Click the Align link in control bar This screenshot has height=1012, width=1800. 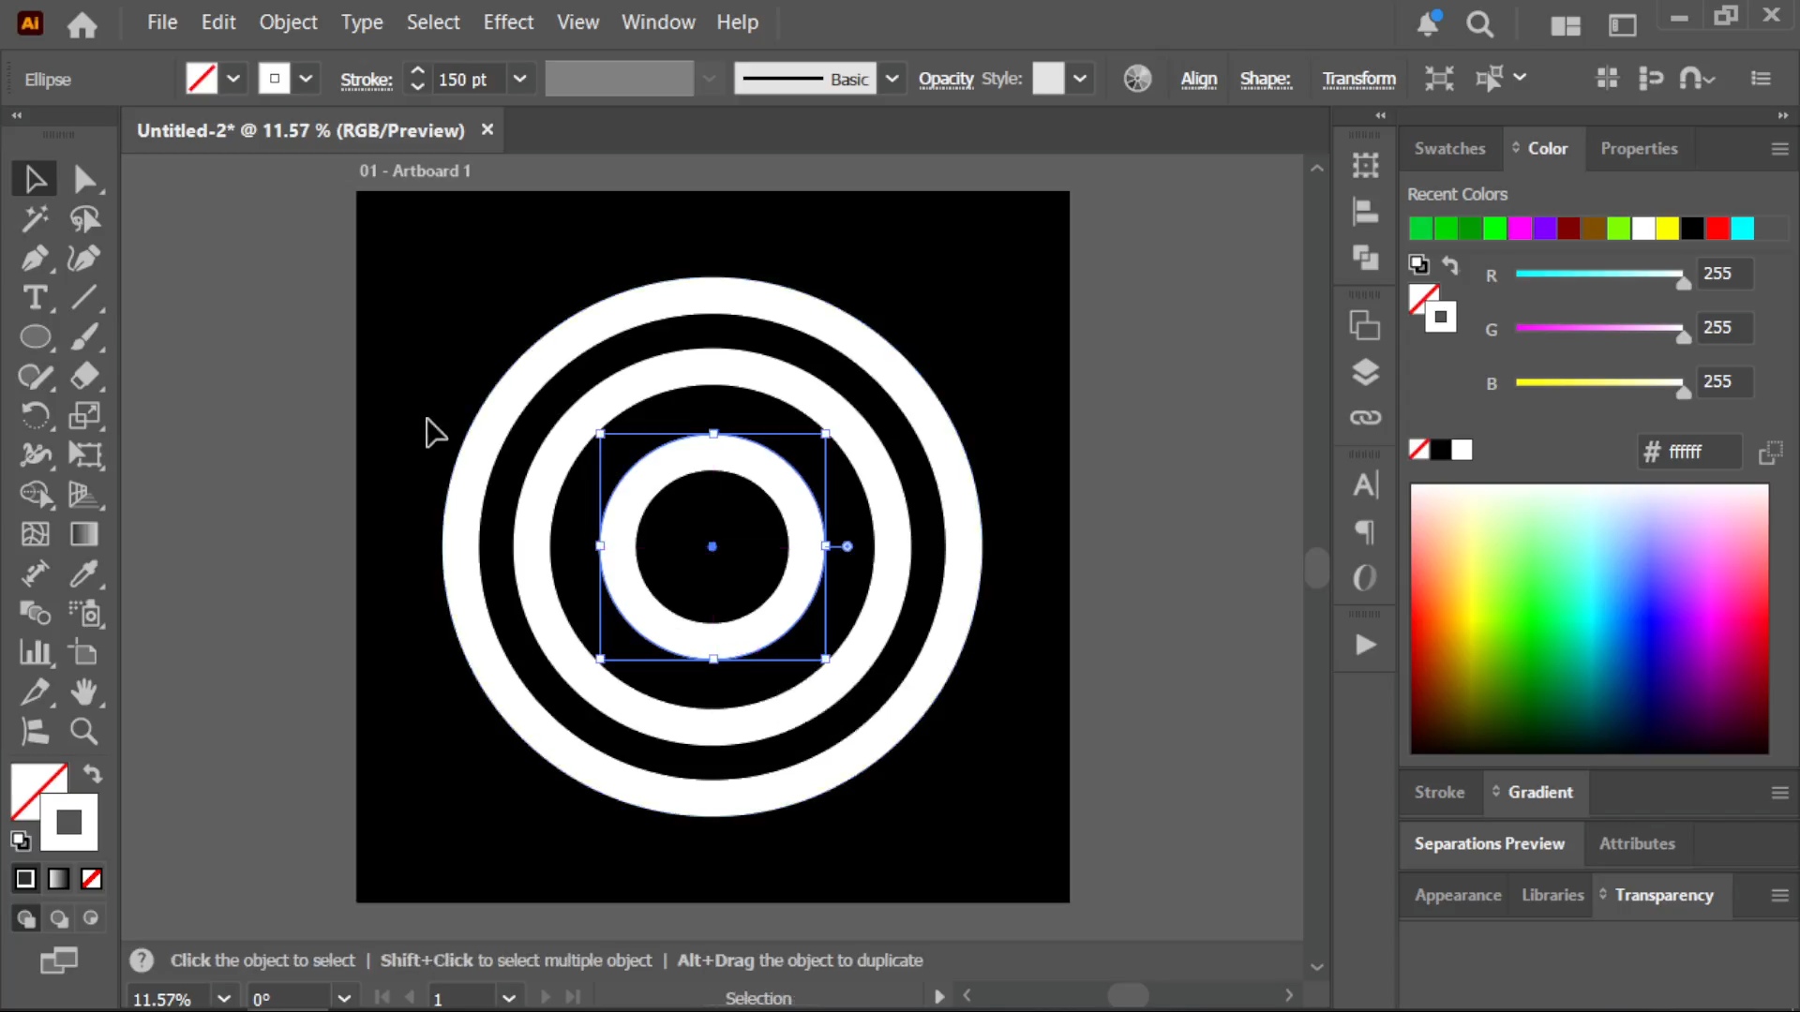pyautogui.click(x=1198, y=80)
